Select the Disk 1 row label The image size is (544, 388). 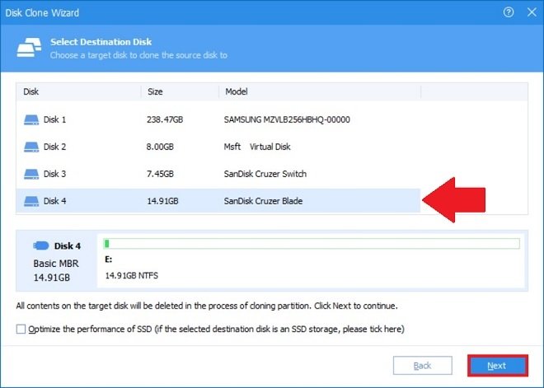[54, 119]
